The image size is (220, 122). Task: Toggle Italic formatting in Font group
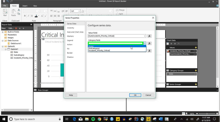click(28, 16)
